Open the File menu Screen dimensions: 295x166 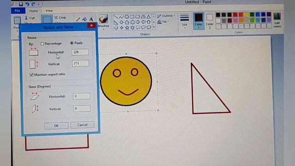pos(18,11)
